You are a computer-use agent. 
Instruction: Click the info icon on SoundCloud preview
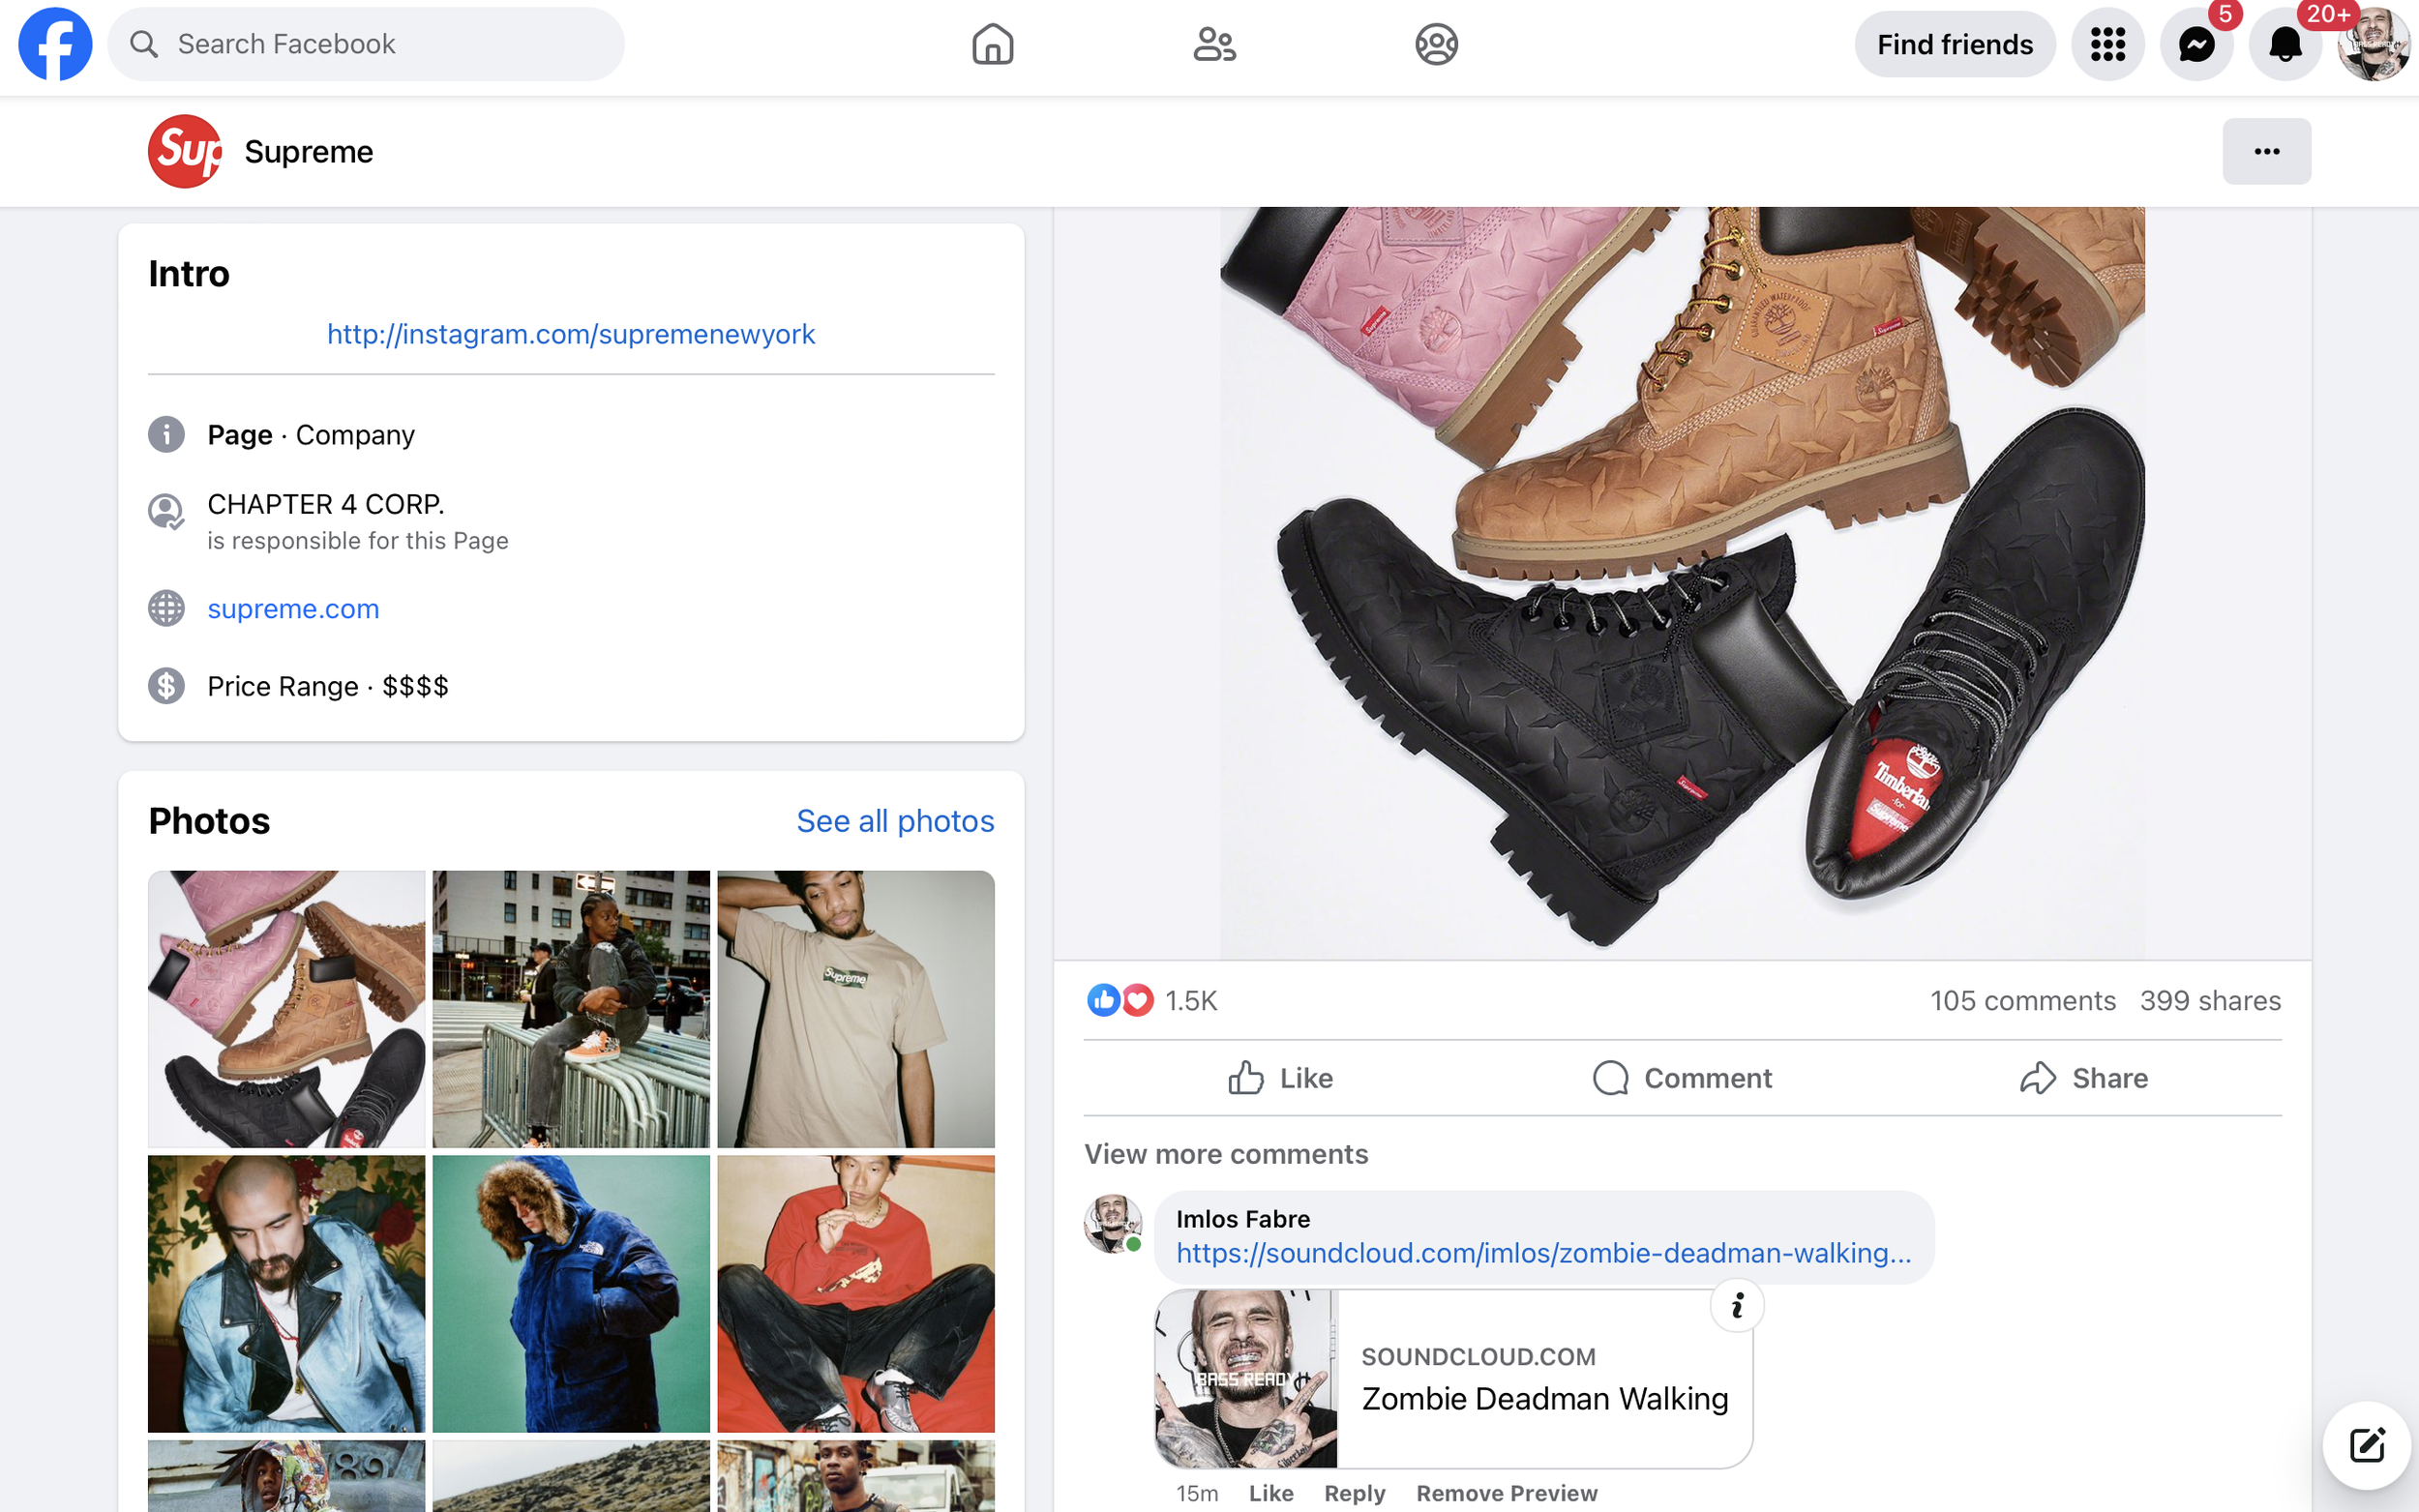pos(1737,1305)
